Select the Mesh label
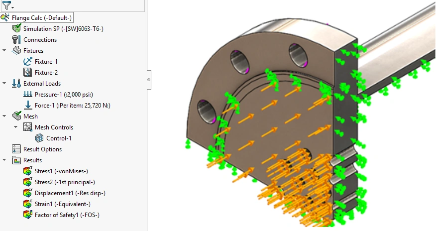436x231 pixels. click(x=30, y=116)
